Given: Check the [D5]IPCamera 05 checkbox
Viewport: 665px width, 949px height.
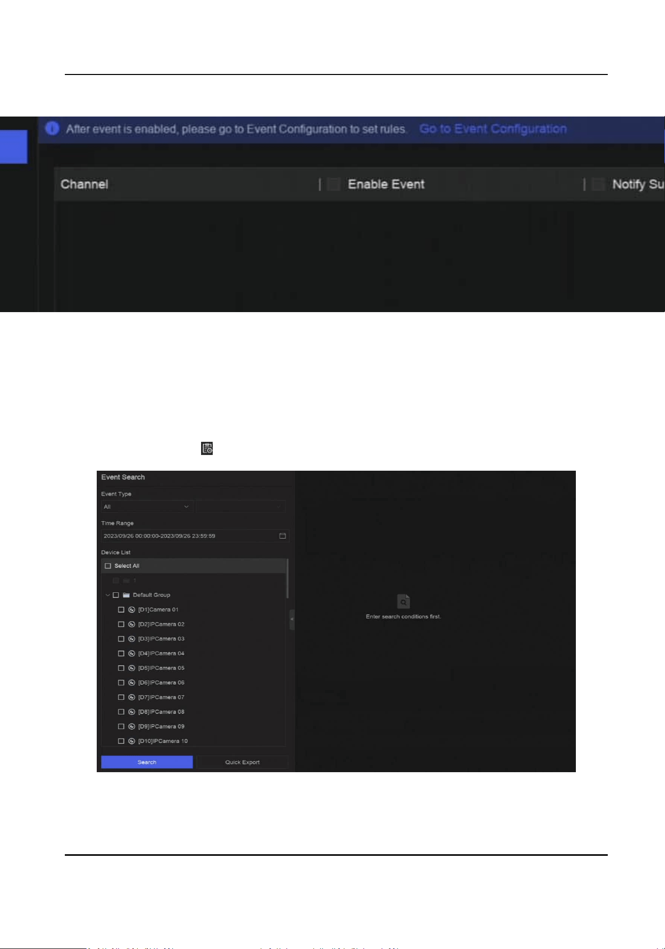Looking at the screenshot, I should pos(121,668).
